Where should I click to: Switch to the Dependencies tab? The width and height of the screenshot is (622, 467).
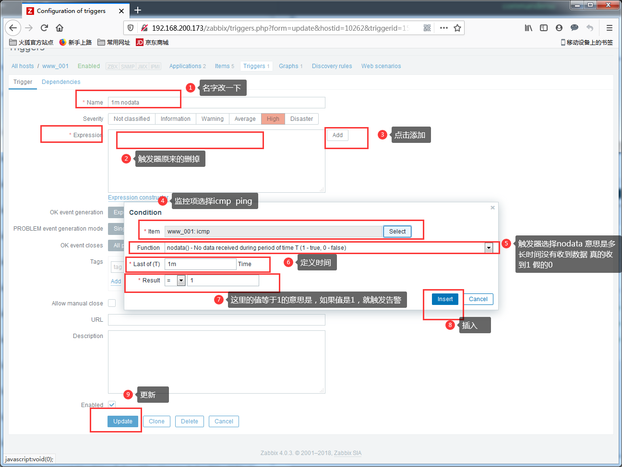point(61,82)
